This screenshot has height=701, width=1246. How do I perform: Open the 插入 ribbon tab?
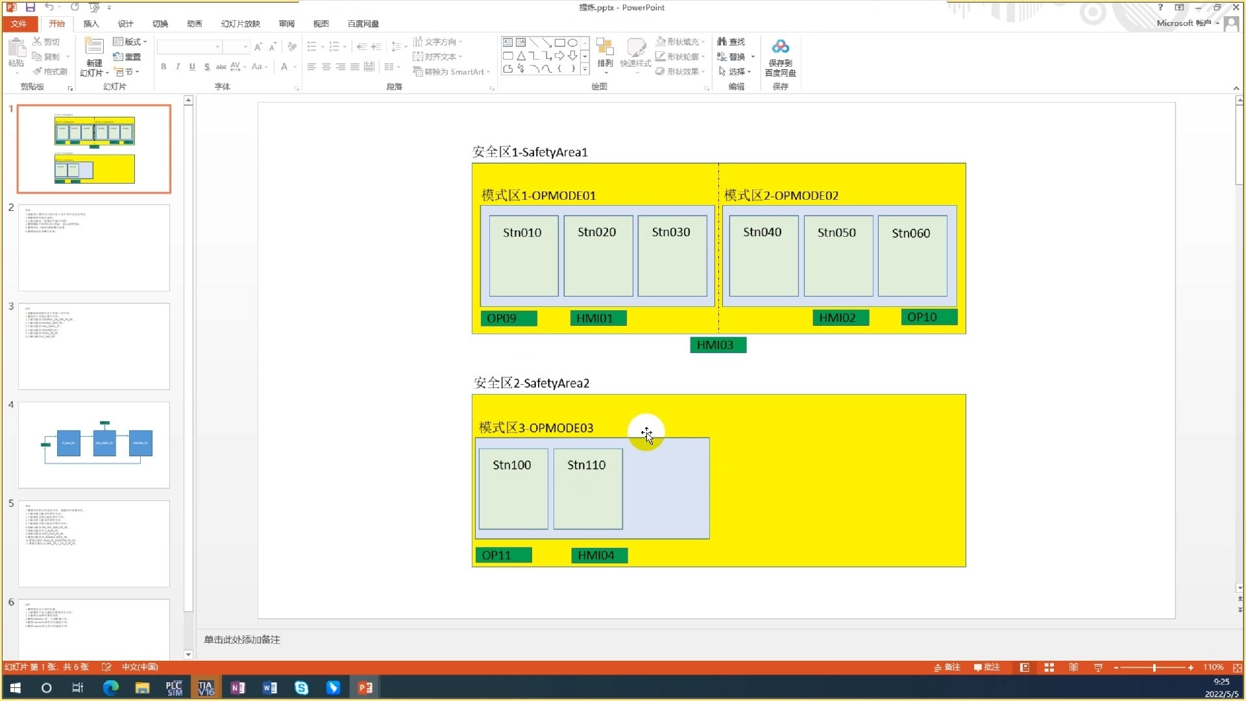click(x=91, y=23)
